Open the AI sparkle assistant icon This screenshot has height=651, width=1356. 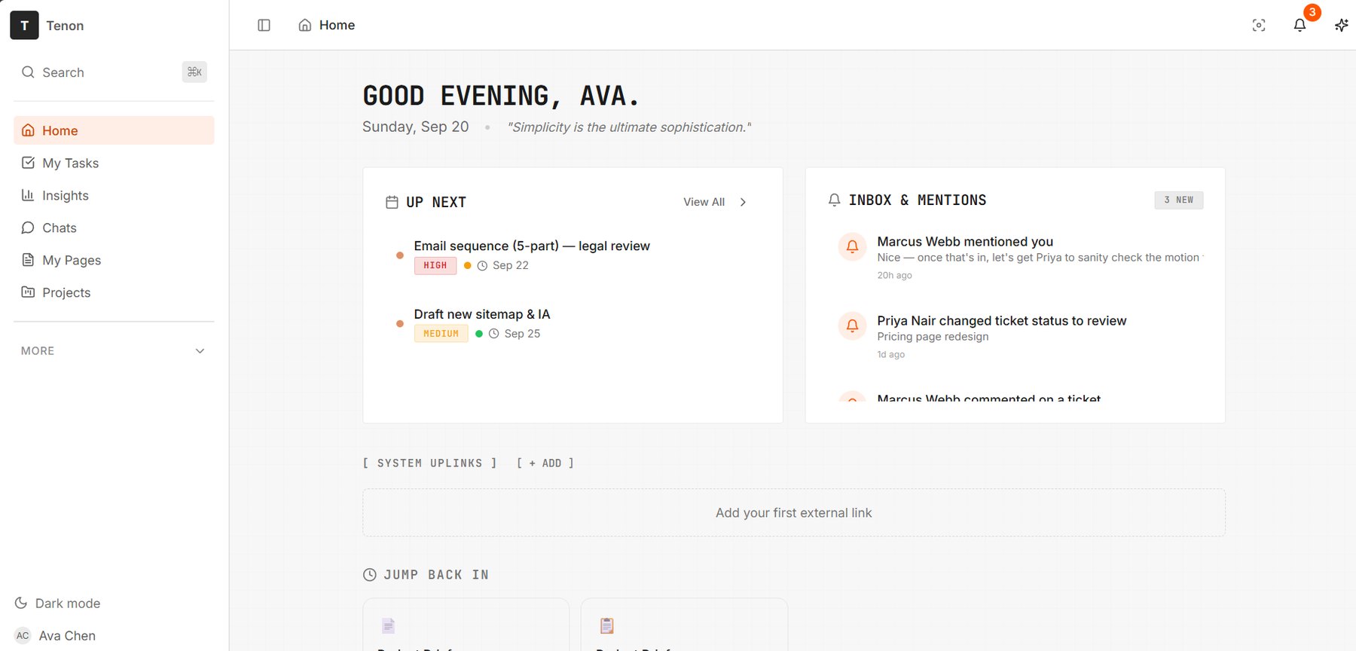click(1341, 25)
